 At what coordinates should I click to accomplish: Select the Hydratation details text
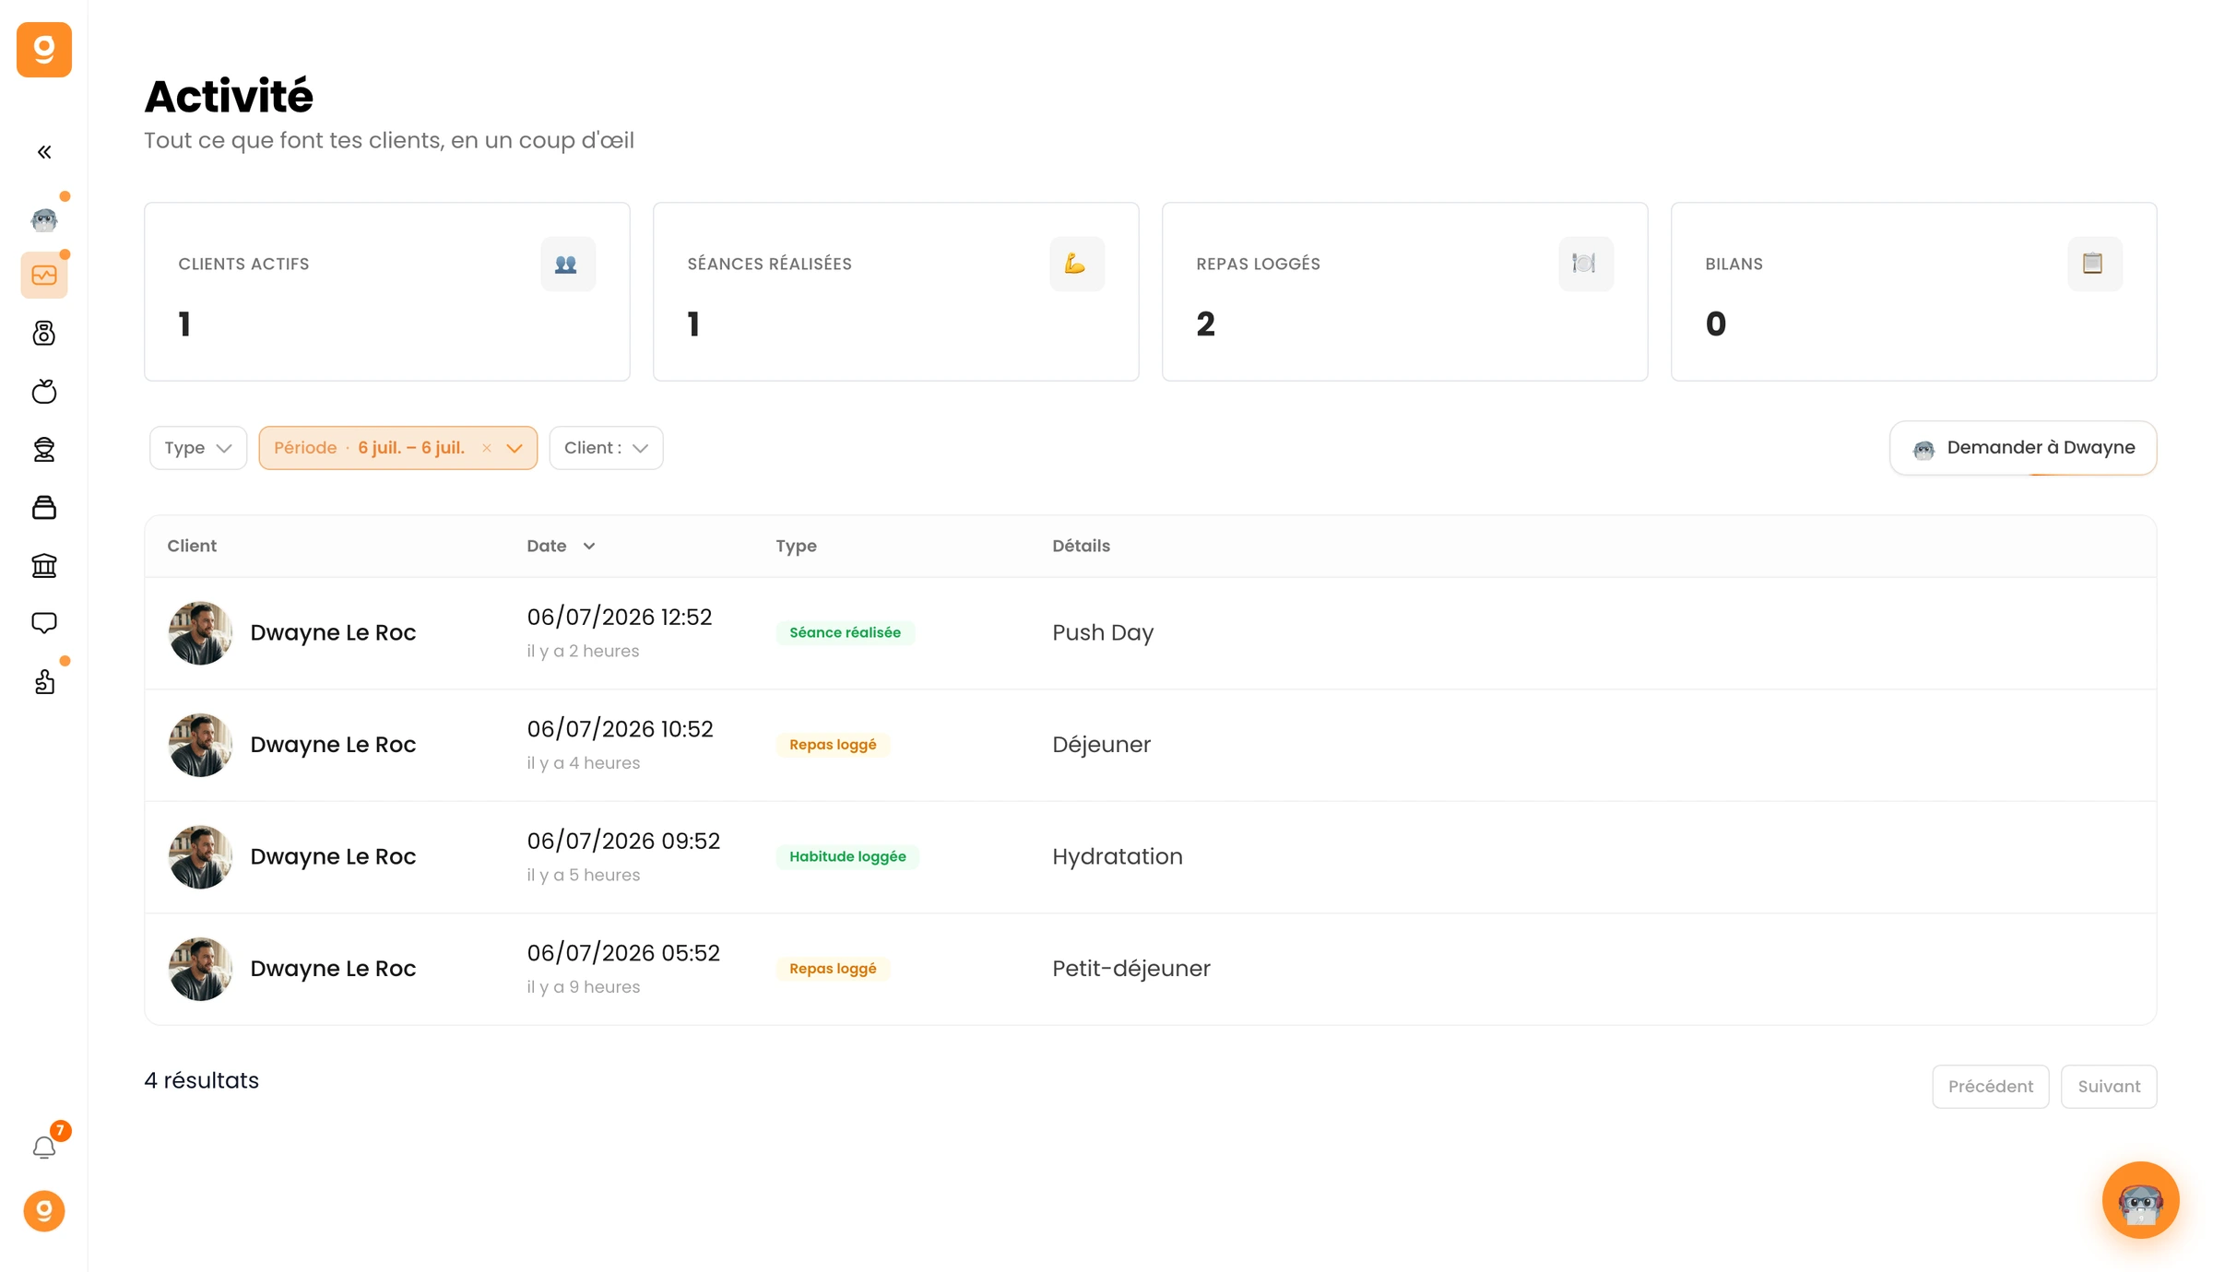(1118, 856)
